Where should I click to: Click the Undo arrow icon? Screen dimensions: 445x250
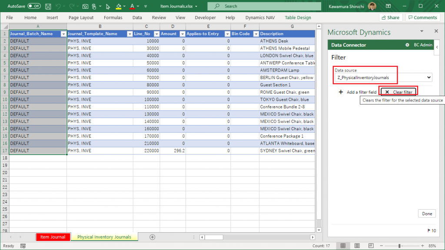(x=58, y=6)
